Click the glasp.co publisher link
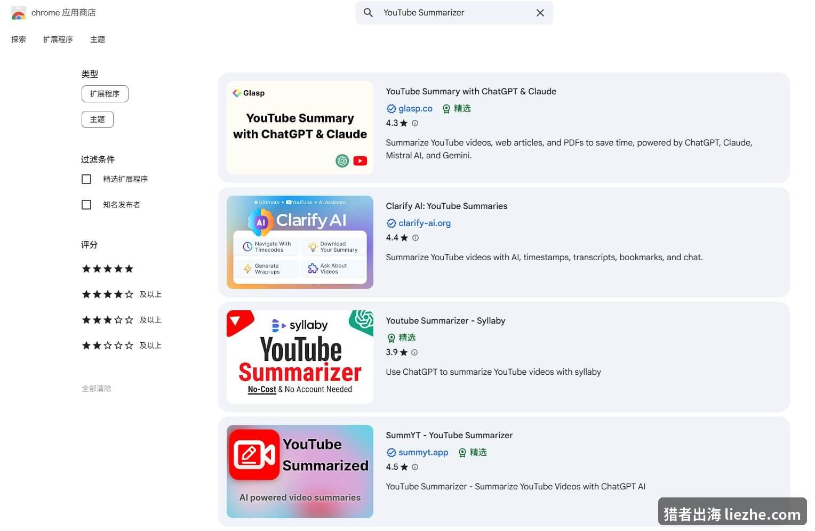The height and width of the screenshot is (531, 815). coord(416,108)
